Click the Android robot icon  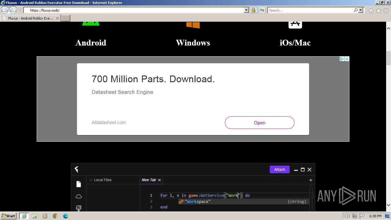tap(91, 24)
